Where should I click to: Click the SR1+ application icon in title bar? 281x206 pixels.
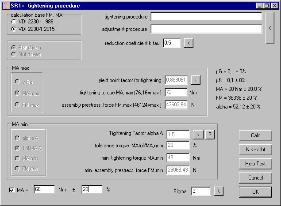[5, 6]
